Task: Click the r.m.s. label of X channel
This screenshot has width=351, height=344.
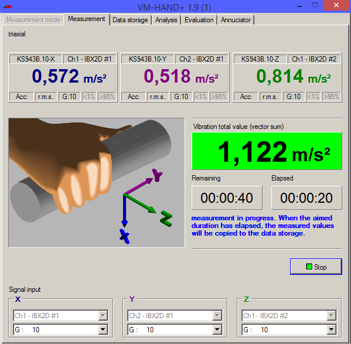Action: point(46,97)
